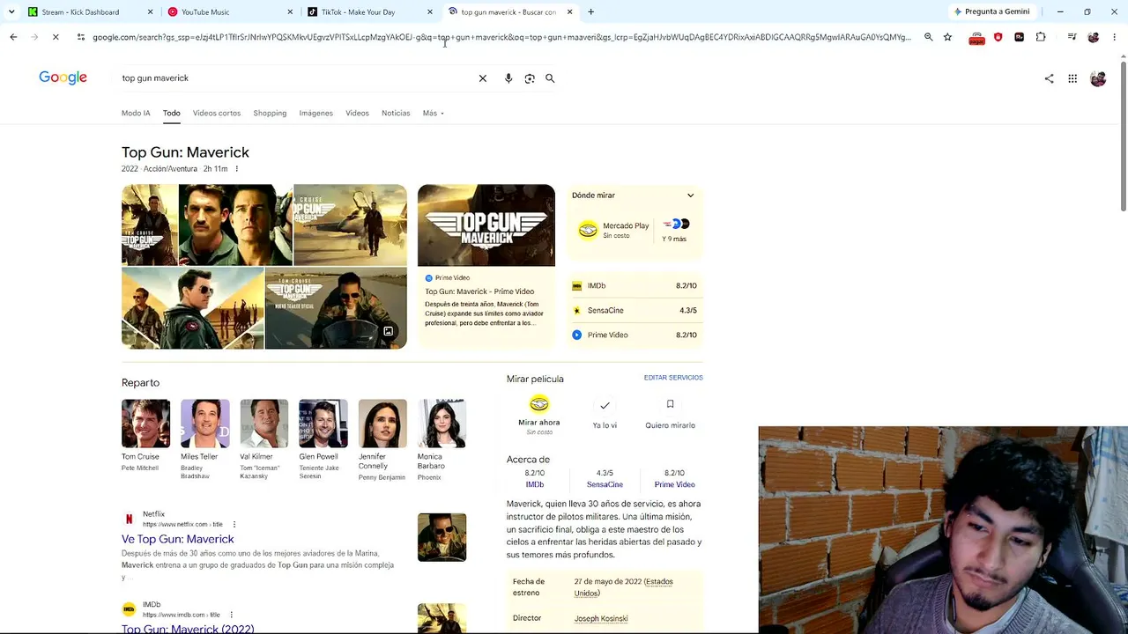The width and height of the screenshot is (1128, 634).
Task: Clear the search box with the X
Action: (483, 78)
